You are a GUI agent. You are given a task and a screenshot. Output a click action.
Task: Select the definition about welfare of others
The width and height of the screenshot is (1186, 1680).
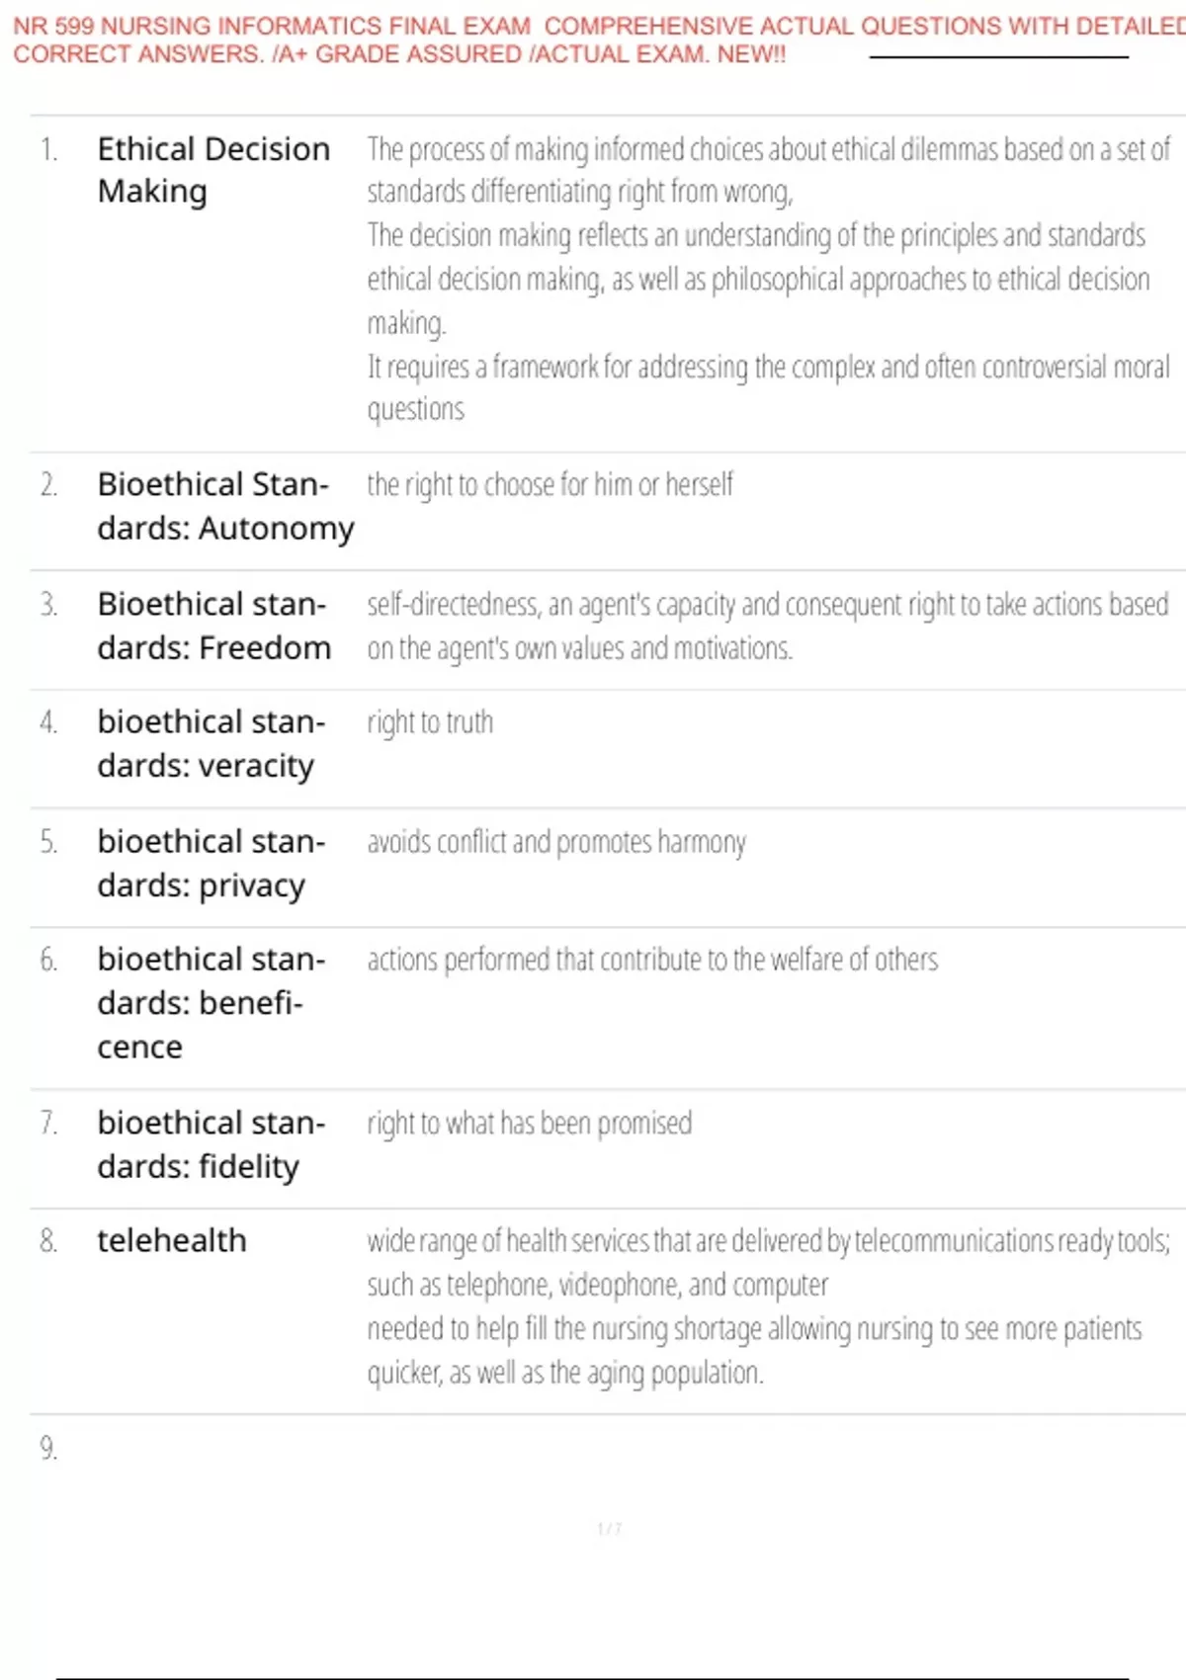pos(652,960)
